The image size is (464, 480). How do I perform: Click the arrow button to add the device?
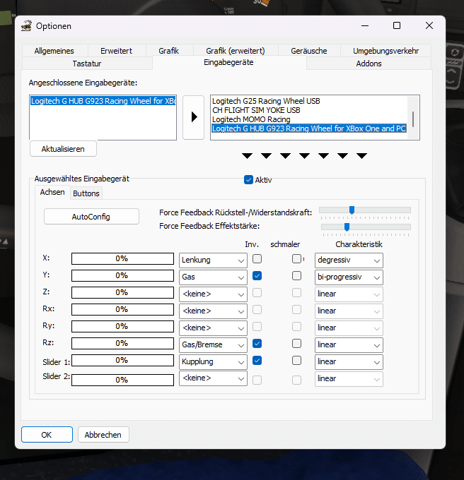pyautogui.click(x=194, y=116)
